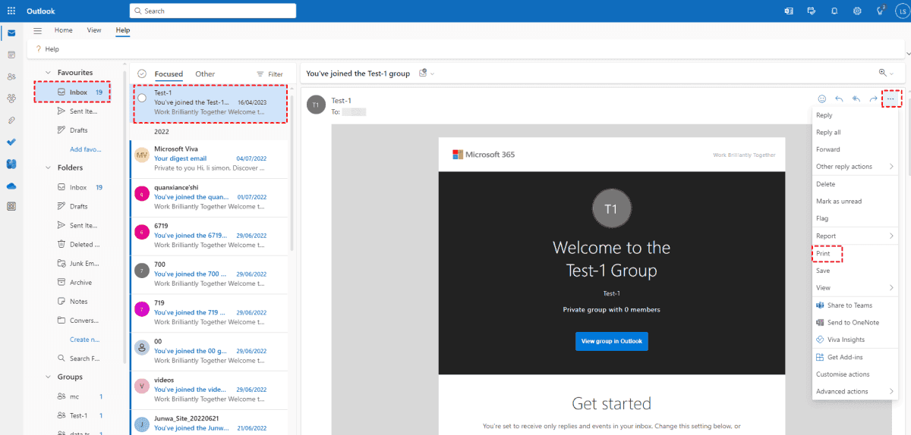Click the Add favourite link
Image resolution: width=911 pixels, height=435 pixels.
pyautogui.click(x=86, y=149)
